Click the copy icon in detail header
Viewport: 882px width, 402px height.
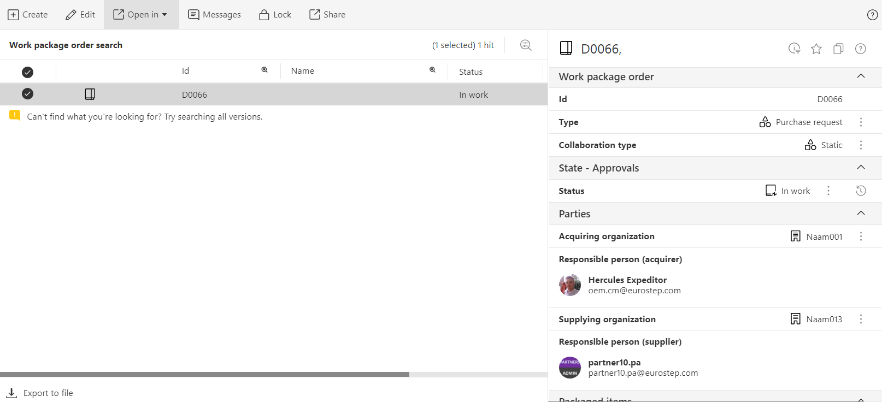[838, 49]
